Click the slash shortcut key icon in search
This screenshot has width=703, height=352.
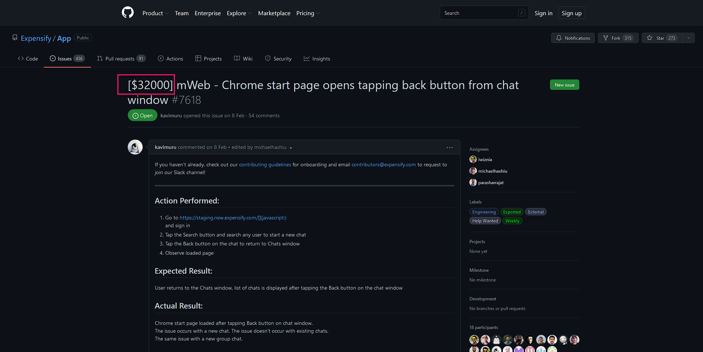(x=521, y=13)
